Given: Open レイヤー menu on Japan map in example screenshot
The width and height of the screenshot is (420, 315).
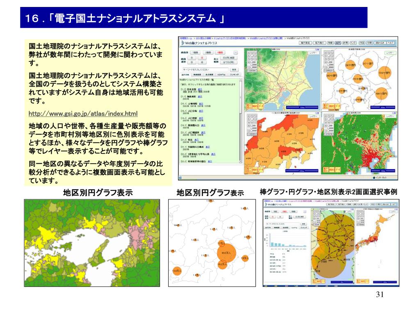Looking at the screenshot, I should 393,212.
